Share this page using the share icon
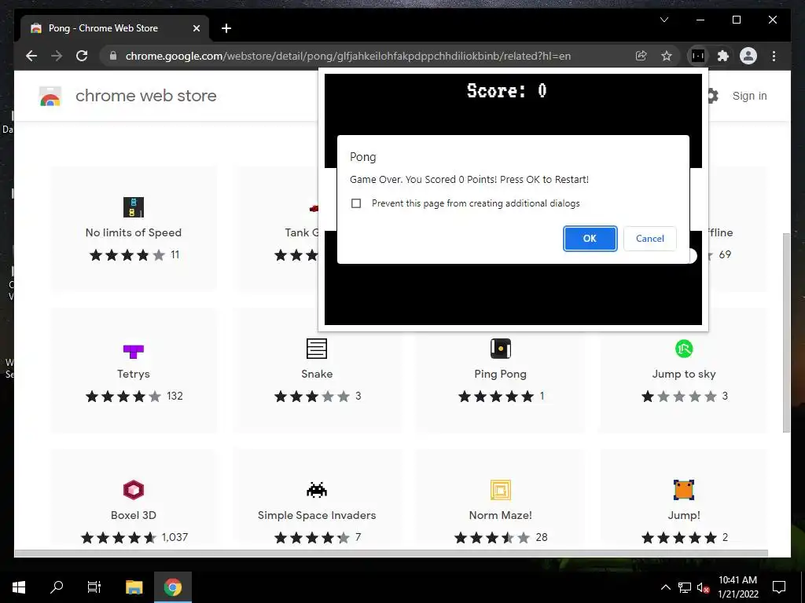 (x=641, y=56)
